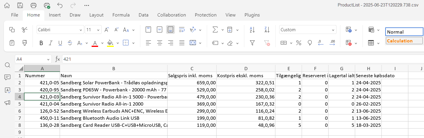Select the Copy Style paintbrush tool
The image size is (424, 138).
click(x=25, y=43)
